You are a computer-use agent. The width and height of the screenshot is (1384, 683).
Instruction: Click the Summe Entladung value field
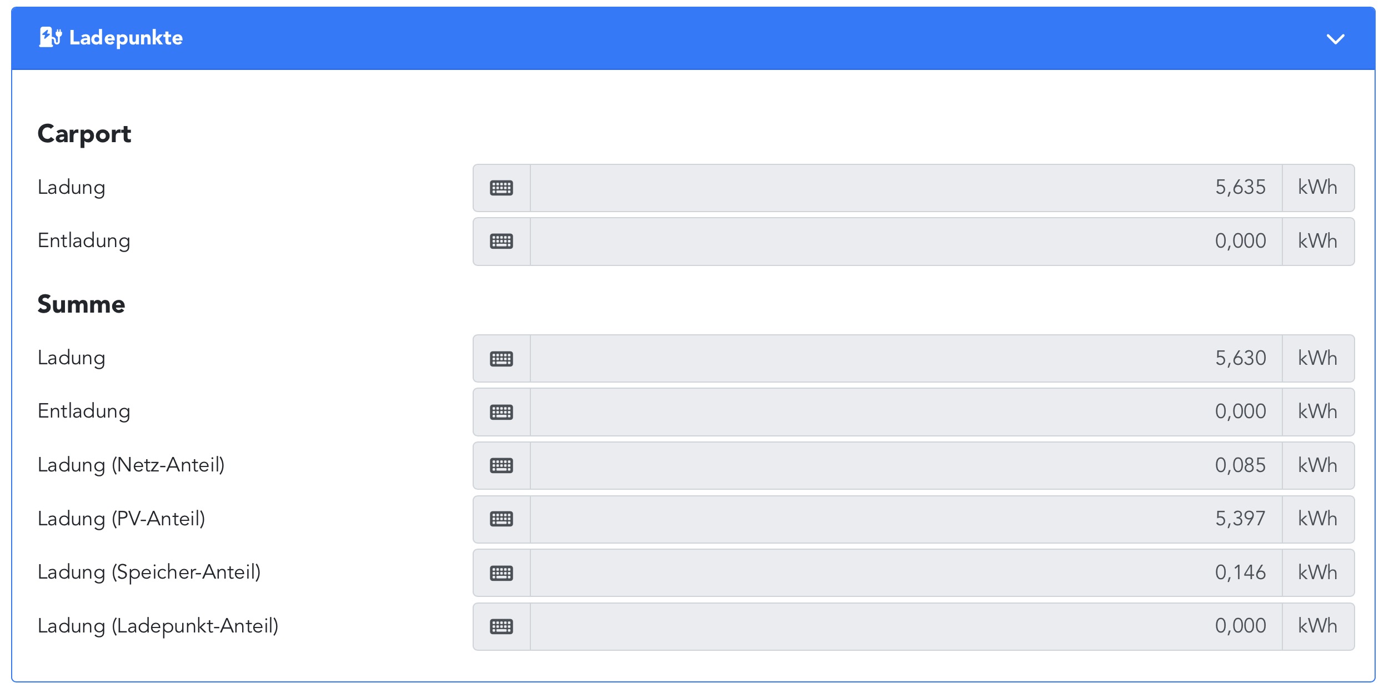(905, 412)
